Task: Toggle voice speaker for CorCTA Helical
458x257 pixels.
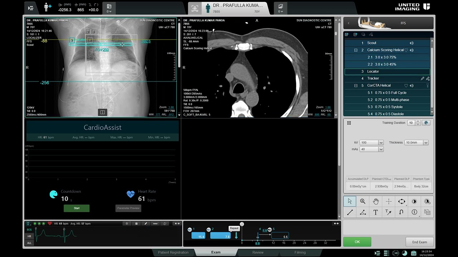Action: 411,86
